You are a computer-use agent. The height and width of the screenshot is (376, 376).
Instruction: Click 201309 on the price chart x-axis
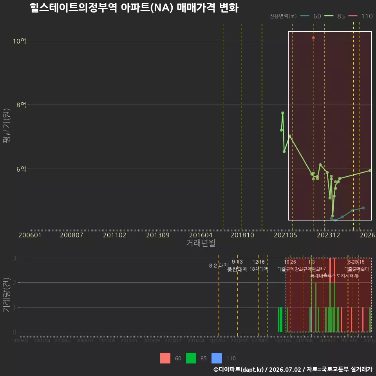(x=158, y=235)
